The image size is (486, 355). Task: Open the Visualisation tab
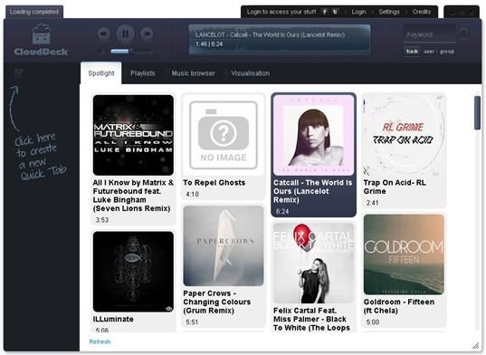(251, 73)
